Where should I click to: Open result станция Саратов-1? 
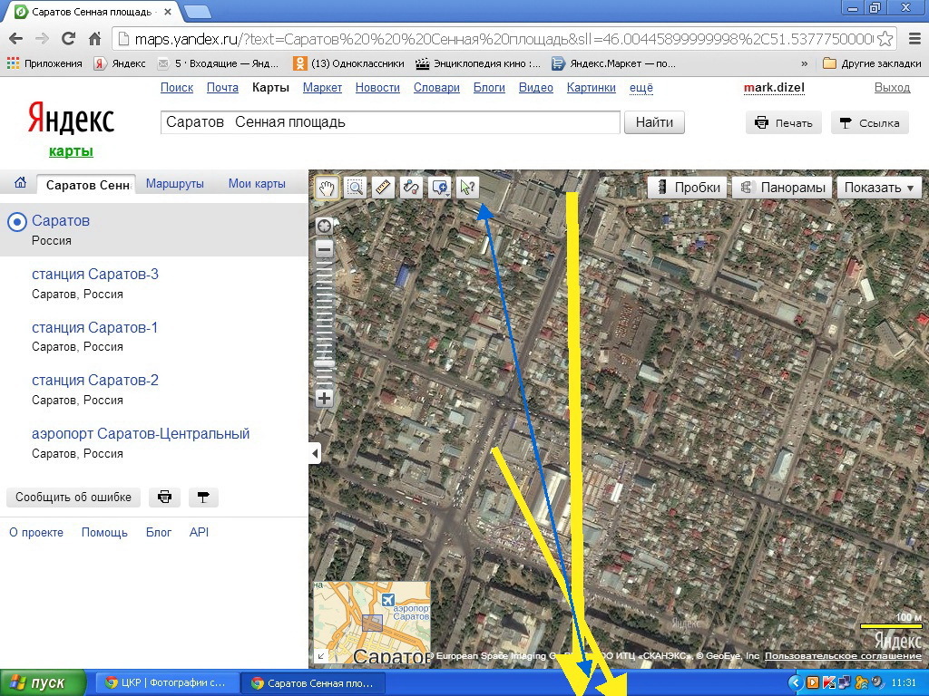(94, 327)
